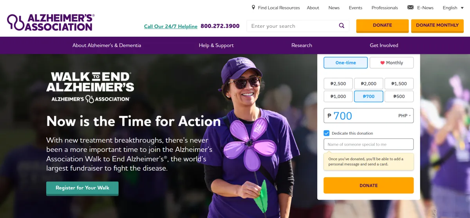Click the E-News envelope icon
470x218 pixels.
(410, 7)
